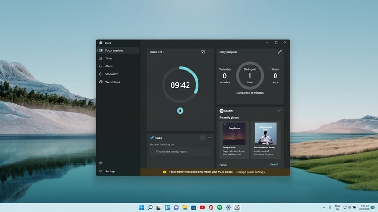
Task: Click the yellow warning icon in banner
Action: [x=164, y=172]
